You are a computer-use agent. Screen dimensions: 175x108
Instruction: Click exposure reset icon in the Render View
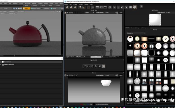[117, 13]
